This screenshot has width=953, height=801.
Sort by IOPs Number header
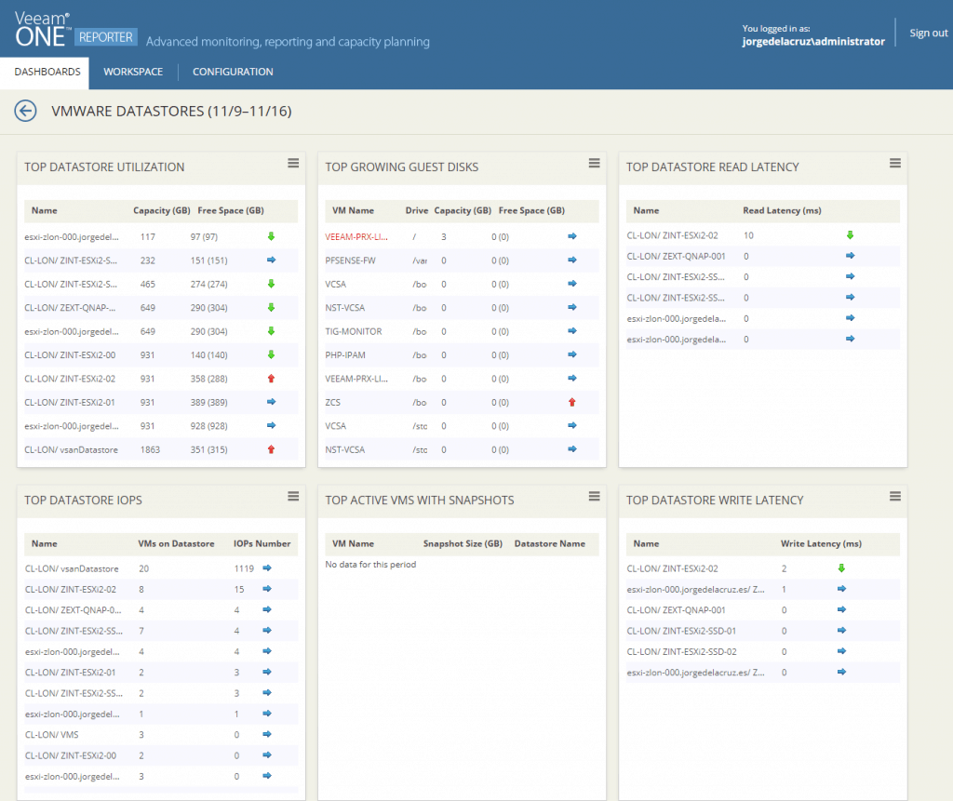pos(262,543)
